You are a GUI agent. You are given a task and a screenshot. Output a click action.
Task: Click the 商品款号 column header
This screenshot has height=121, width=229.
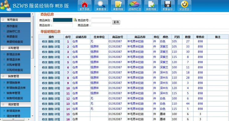(118, 37)
